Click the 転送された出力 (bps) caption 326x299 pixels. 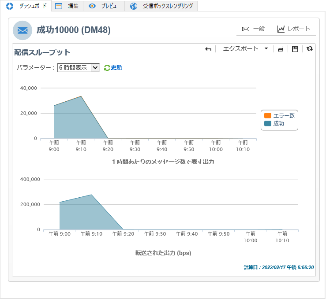pyautogui.click(x=163, y=253)
